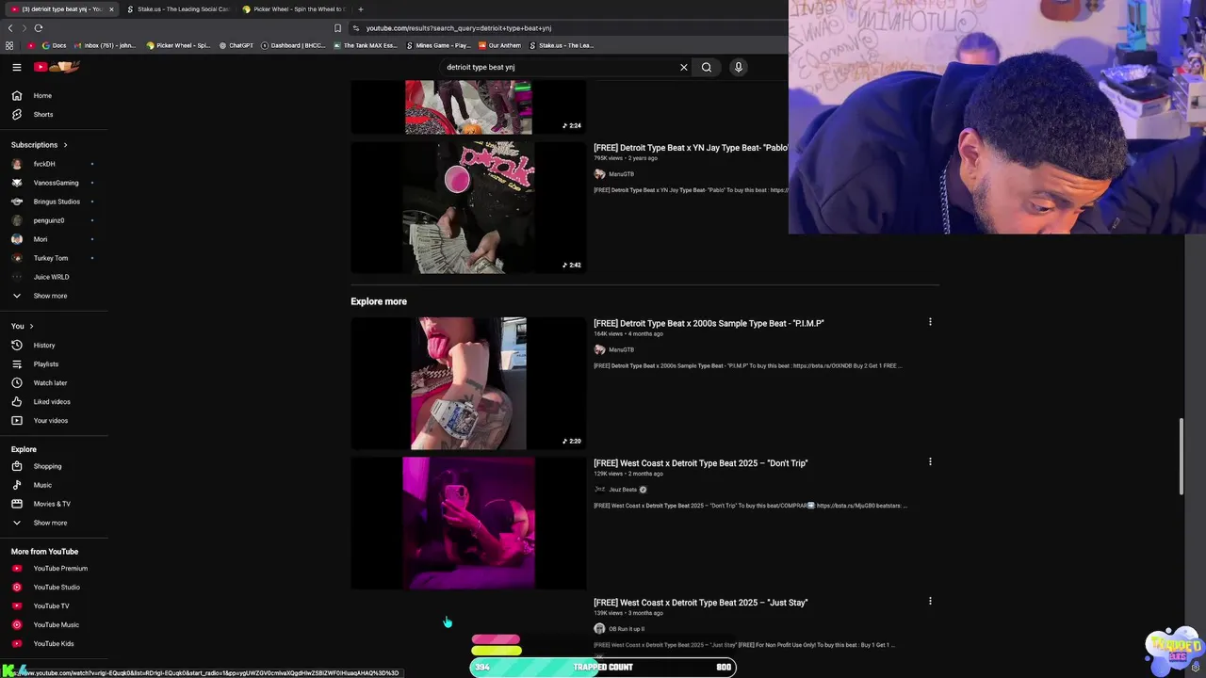1206x678 pixels.
Task: Open Movies & TV under Explore
Action: pyautogui.click(x=54, y=504)
